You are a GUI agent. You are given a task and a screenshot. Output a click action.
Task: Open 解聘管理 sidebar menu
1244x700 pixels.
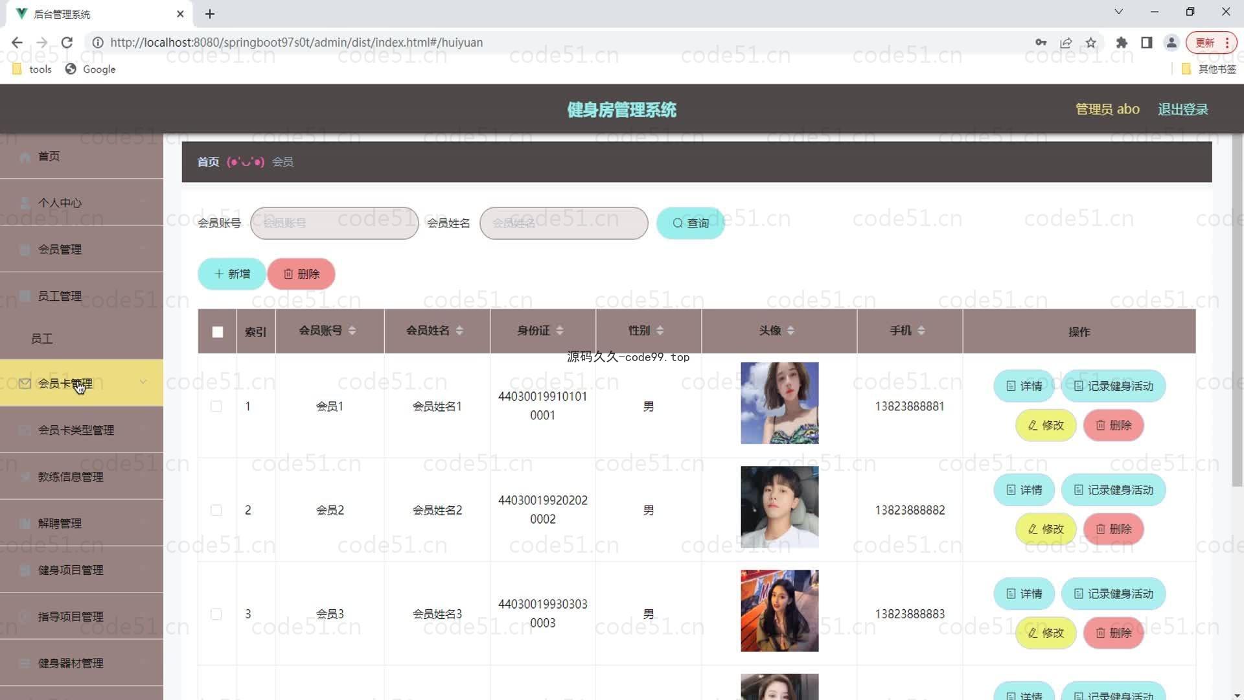tap(82, 524)
